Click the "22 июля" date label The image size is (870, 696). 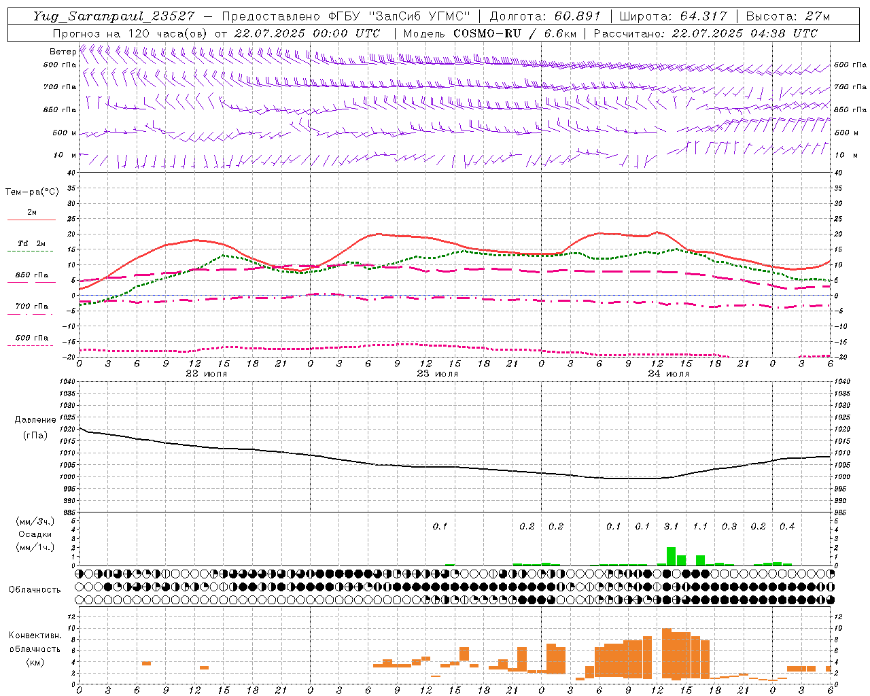click(x=207, y=374)
